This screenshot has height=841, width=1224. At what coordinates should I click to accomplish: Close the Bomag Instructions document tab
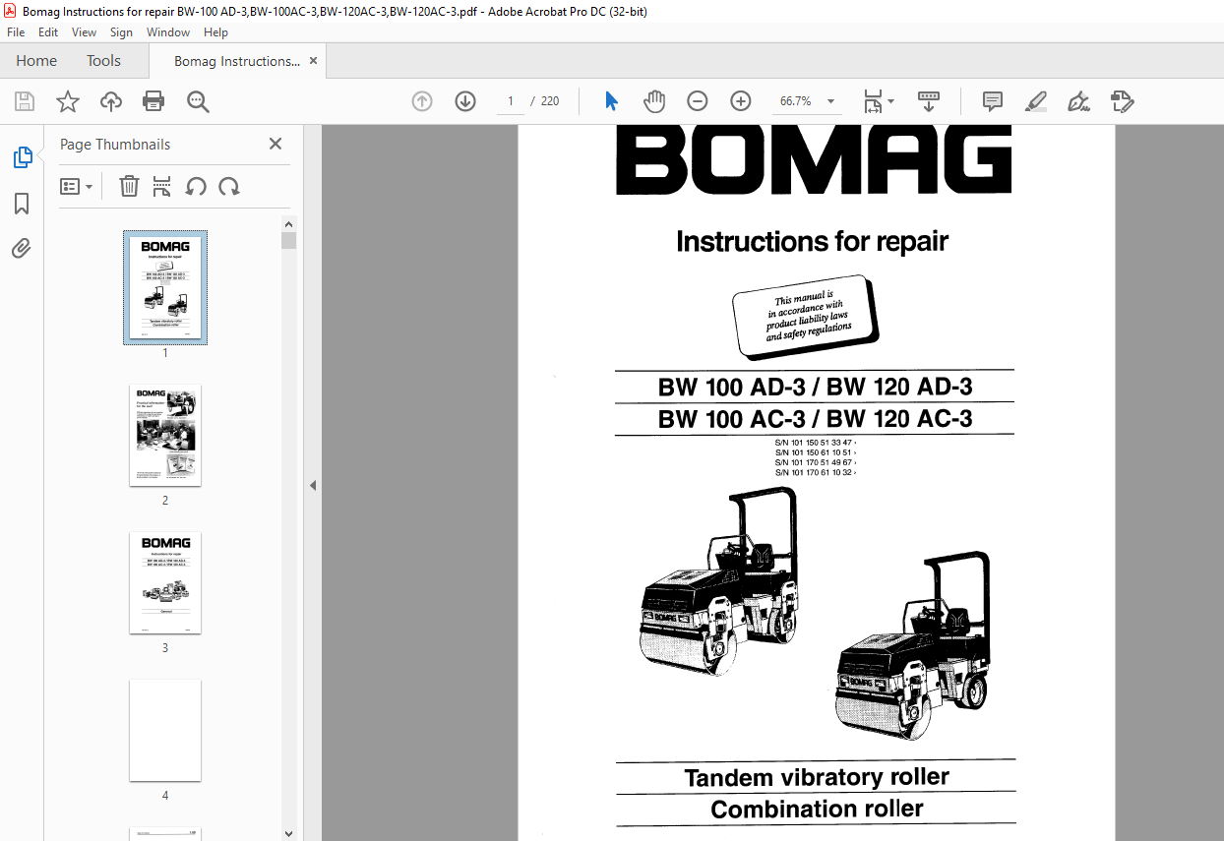click(x=314, y=61)
